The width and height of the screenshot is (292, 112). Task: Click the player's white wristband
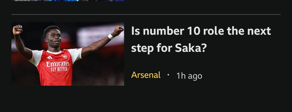111,37
